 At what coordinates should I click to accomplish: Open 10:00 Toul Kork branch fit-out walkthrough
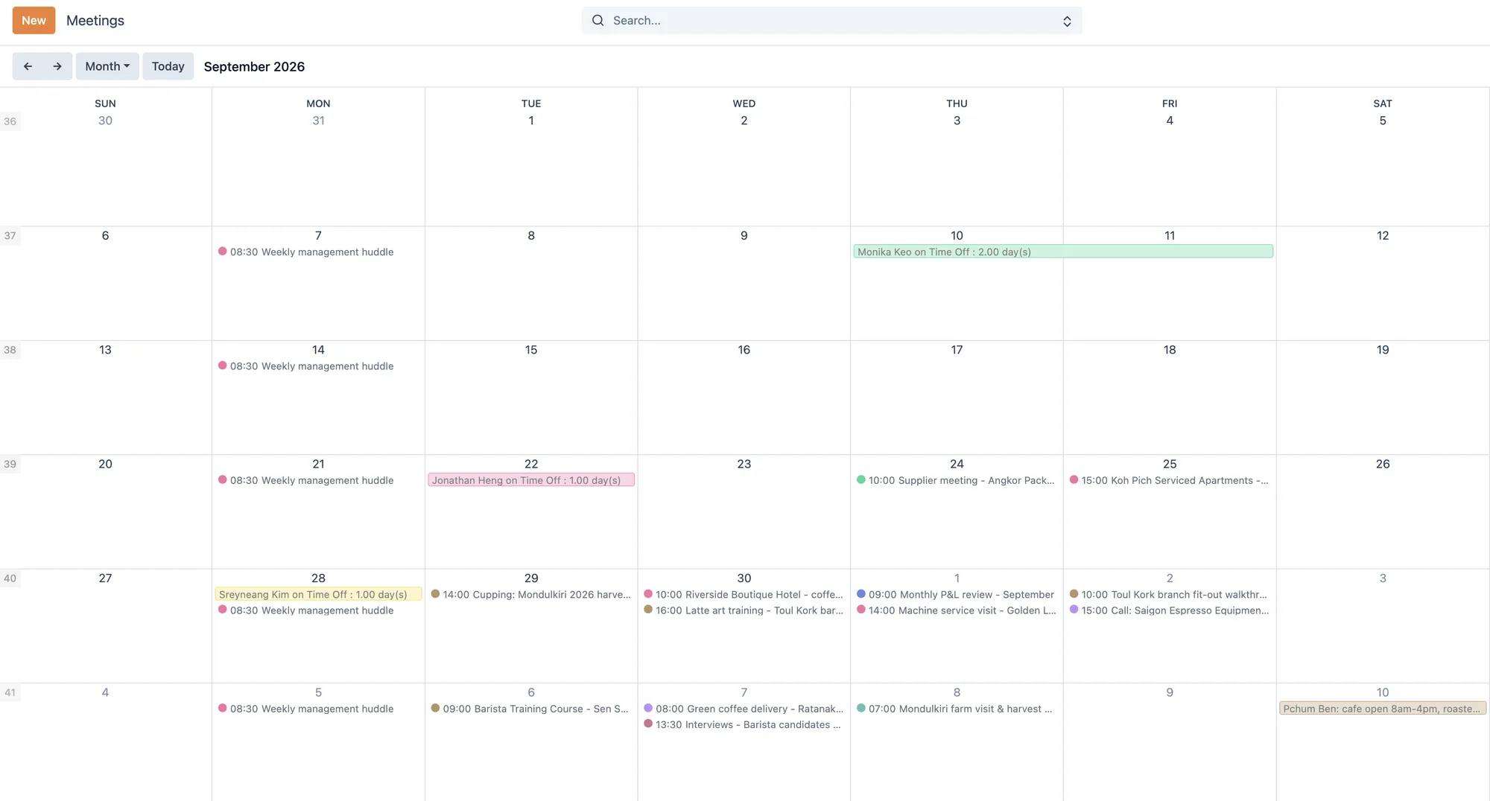(x=1169, y=594)
